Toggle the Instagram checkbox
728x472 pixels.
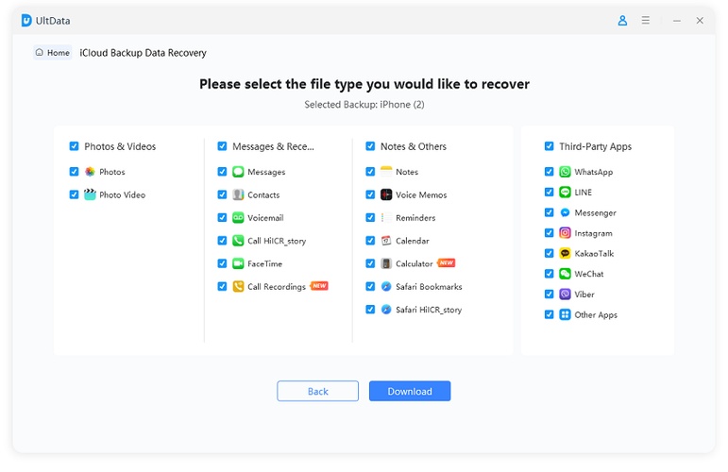pyautogui.click(x=549, y=233)
